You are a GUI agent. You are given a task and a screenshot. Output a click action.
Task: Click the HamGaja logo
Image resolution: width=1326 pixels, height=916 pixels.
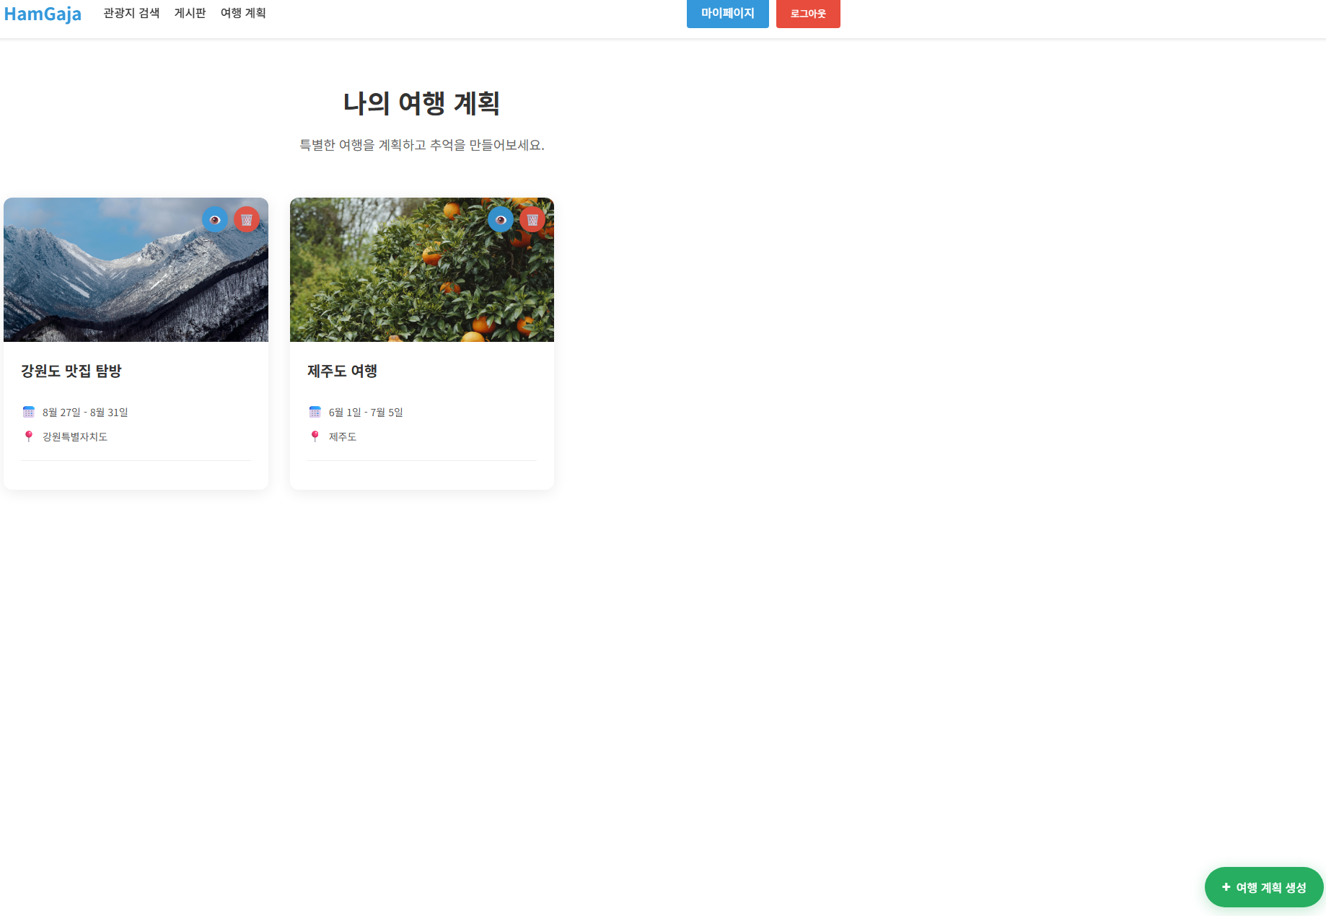pyautogui.click(x=43, y=14)
